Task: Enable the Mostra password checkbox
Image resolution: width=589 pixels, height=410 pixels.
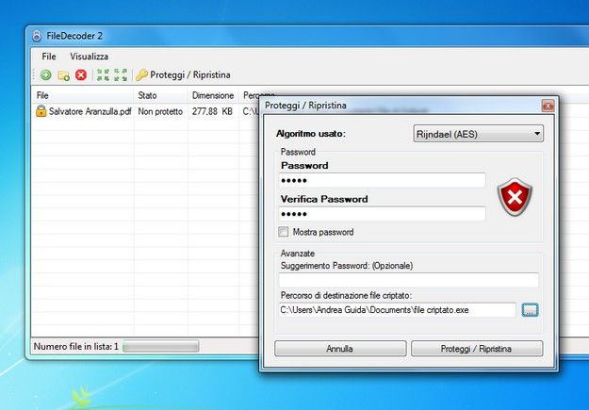Action: coord(284,232)
